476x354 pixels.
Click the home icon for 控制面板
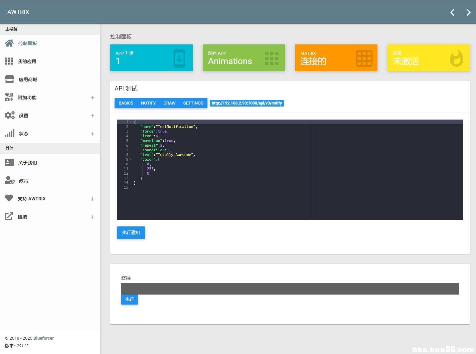pos(9,43)
